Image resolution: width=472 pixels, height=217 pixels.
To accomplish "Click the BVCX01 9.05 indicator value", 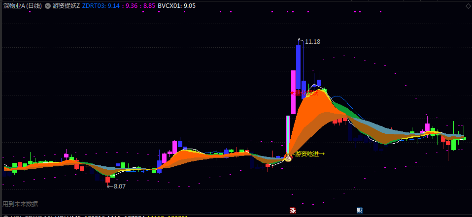I will [x=177, y=6].
